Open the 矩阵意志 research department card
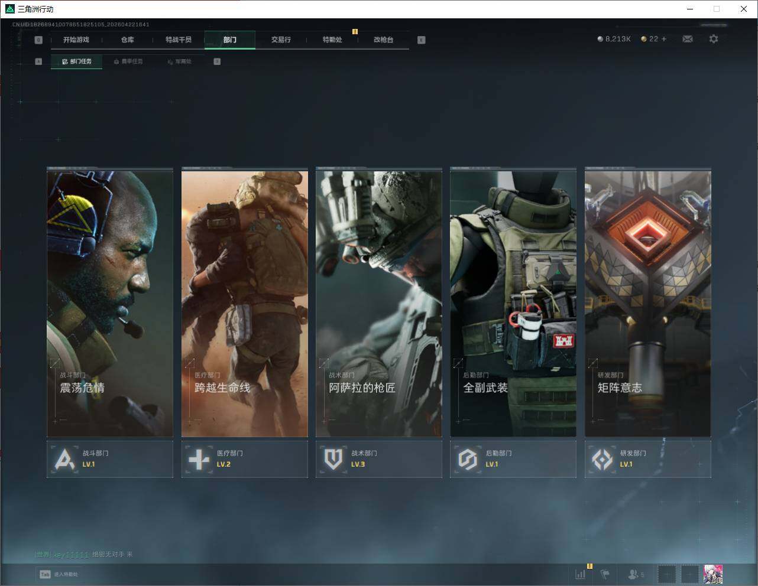 point(648,303)
